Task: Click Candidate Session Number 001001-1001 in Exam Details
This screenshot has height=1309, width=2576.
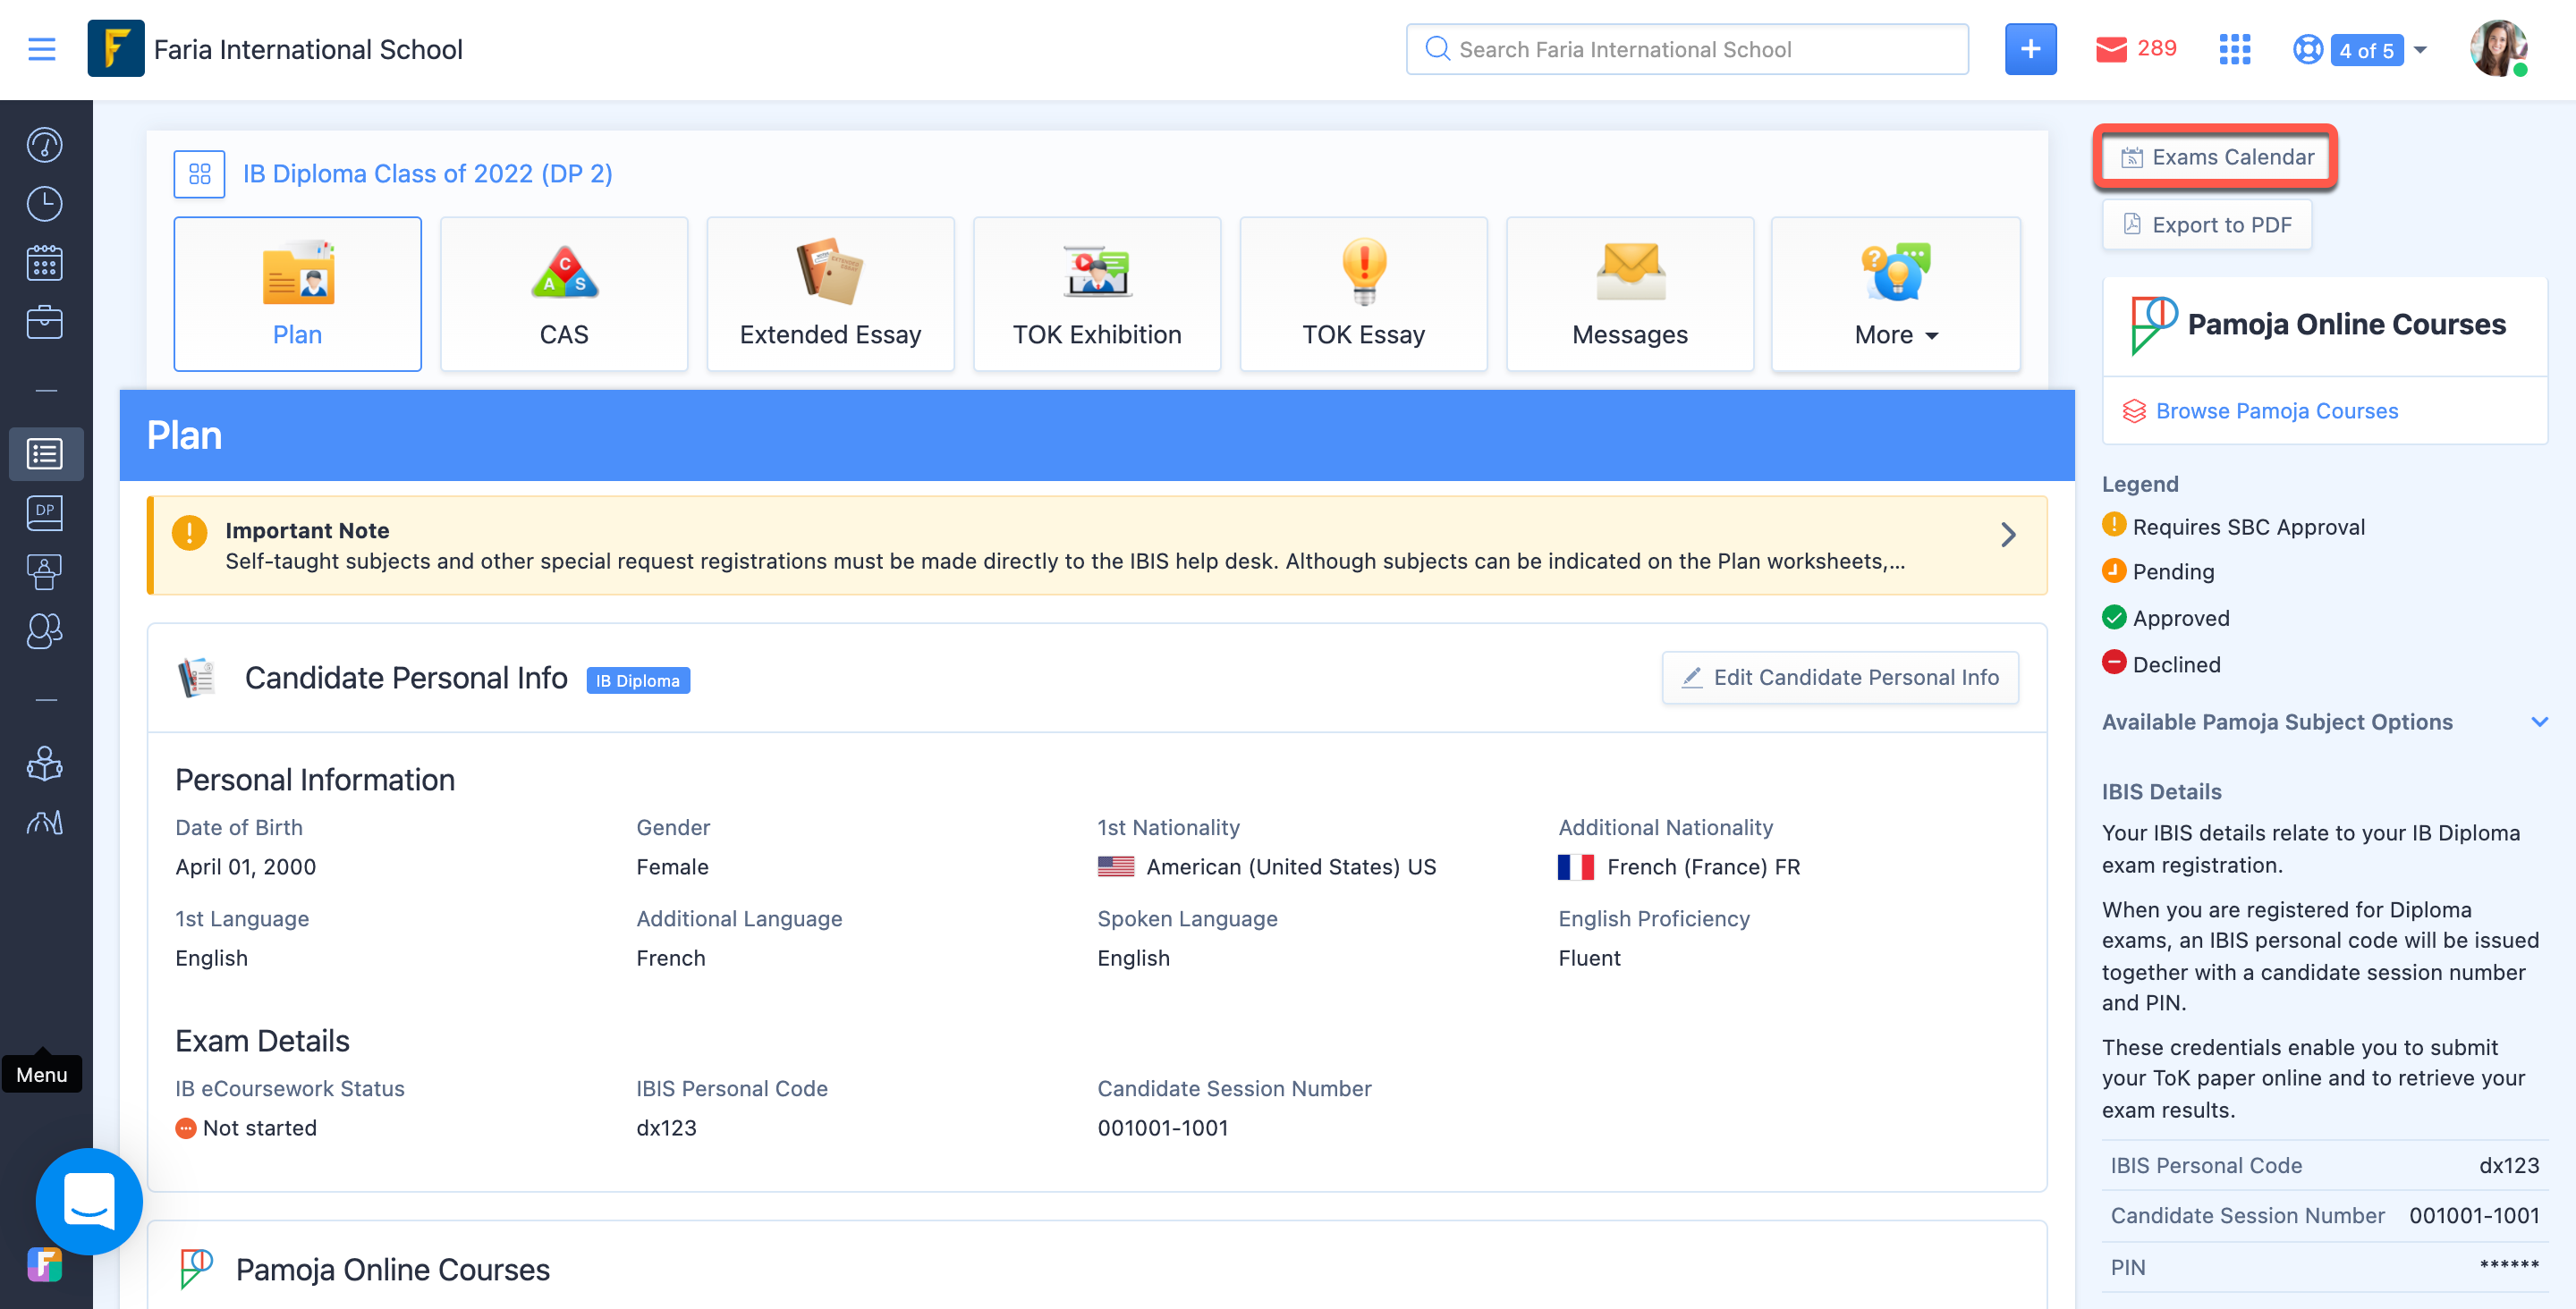Action: pyautogui.click(x=1162, y=1128)
